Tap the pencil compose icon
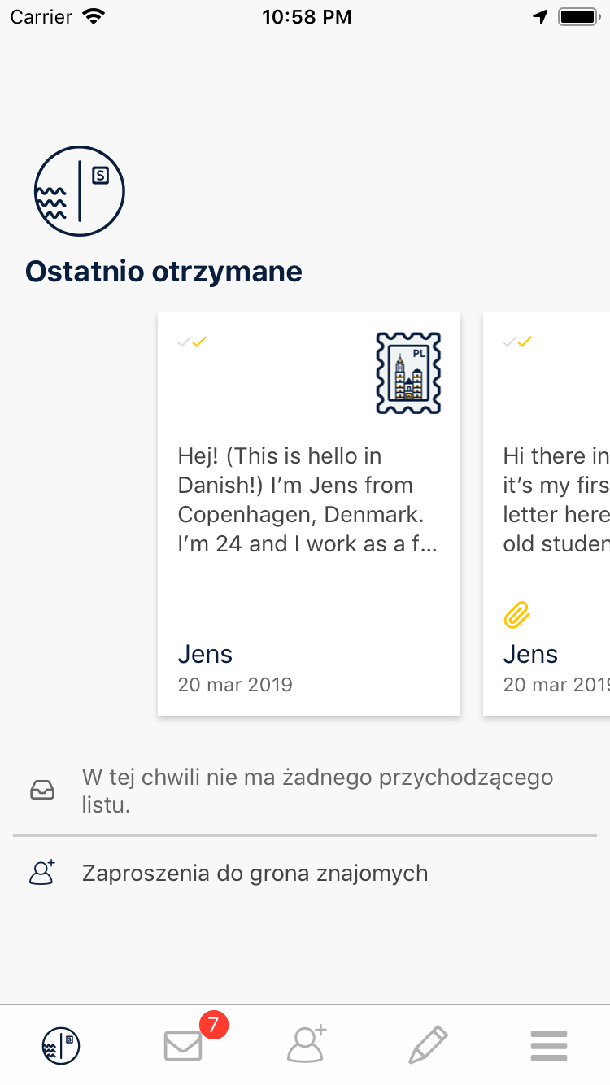Viewport: 610px width, 1085px height. coord(428,1045)
